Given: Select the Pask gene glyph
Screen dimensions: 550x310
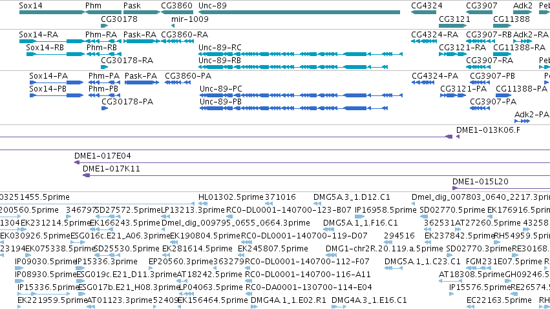Looking at the screenshot, I should (142, 12).
